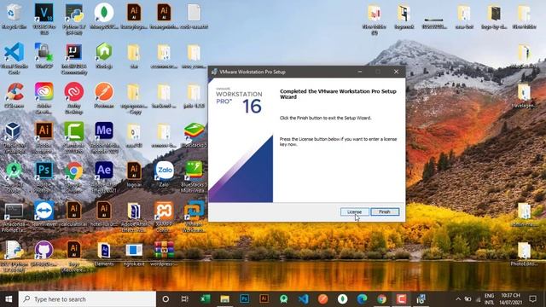Open Cortana from the taskbar
The width and height of the screenshot is (546, 307).
pyautogui.click(x=166, y=299)
